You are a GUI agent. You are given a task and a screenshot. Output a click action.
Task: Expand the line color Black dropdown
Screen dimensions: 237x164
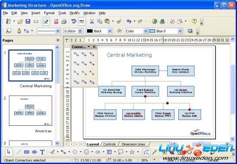click(x=110, y=31)
